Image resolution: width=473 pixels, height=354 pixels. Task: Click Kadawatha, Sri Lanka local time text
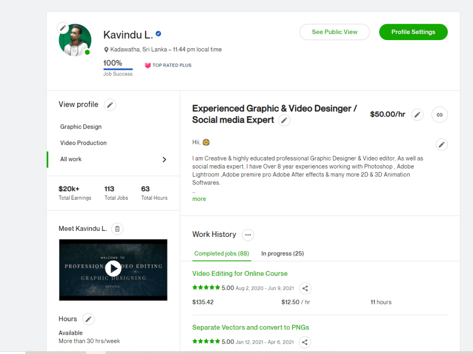[166, 50]
